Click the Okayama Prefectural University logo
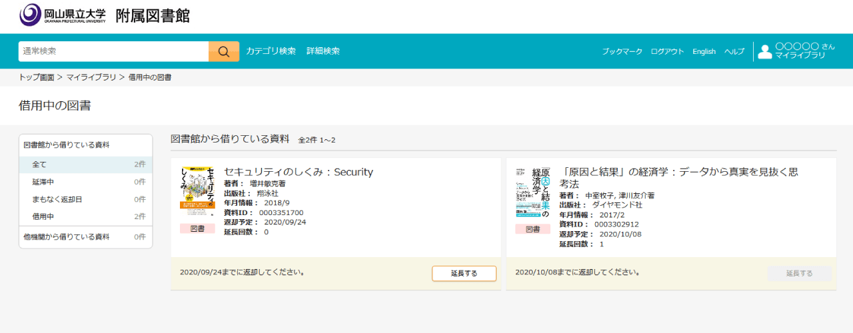This screenshot has width=853, height=333. 62,15
